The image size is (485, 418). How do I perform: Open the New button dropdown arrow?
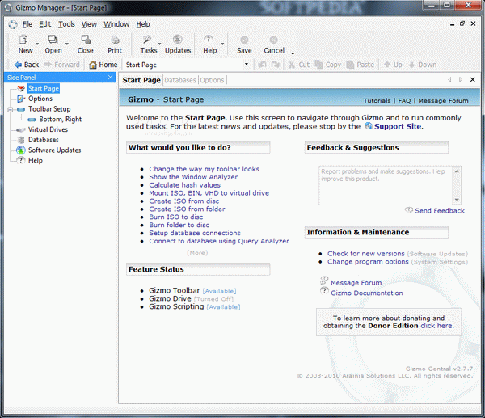pos(37,44)
